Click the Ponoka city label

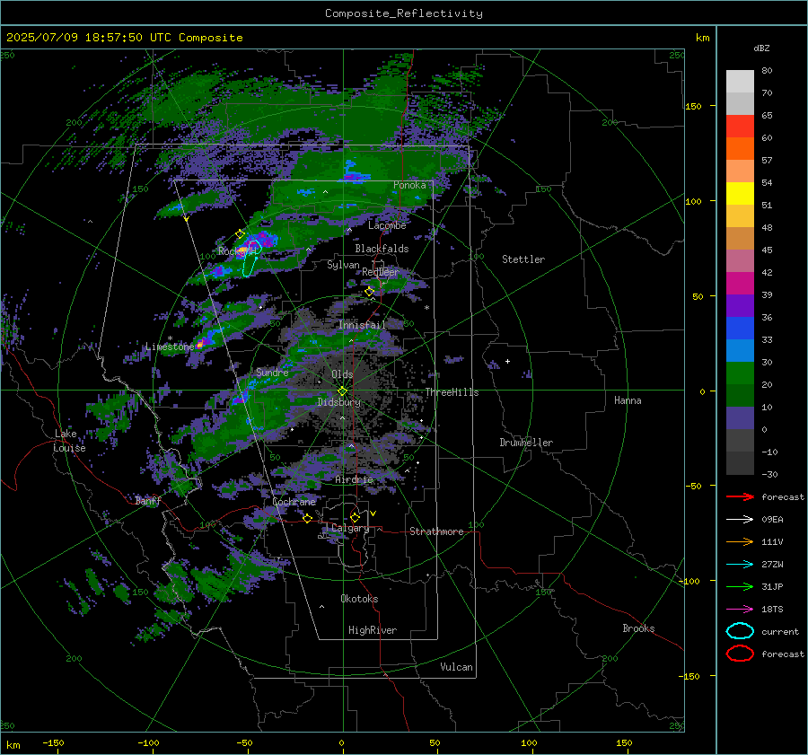(409, 185)
